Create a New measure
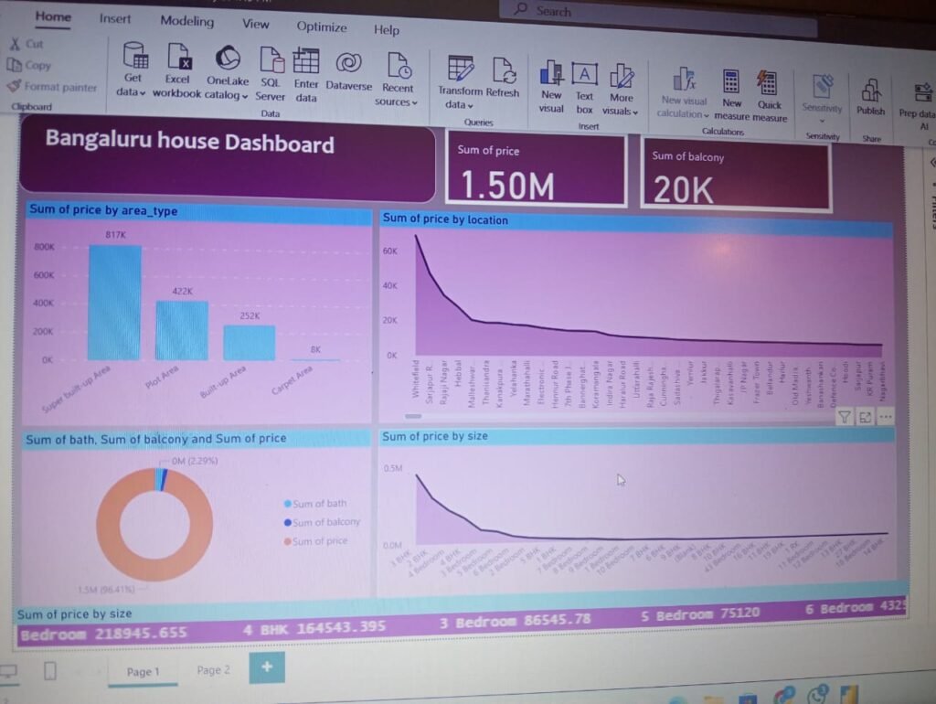Screen dimensions: 936x704 731,82
